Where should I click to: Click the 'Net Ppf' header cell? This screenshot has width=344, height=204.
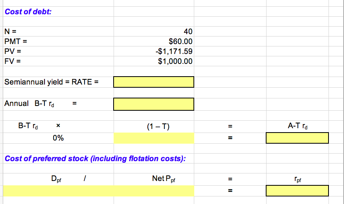pos(154,179)
